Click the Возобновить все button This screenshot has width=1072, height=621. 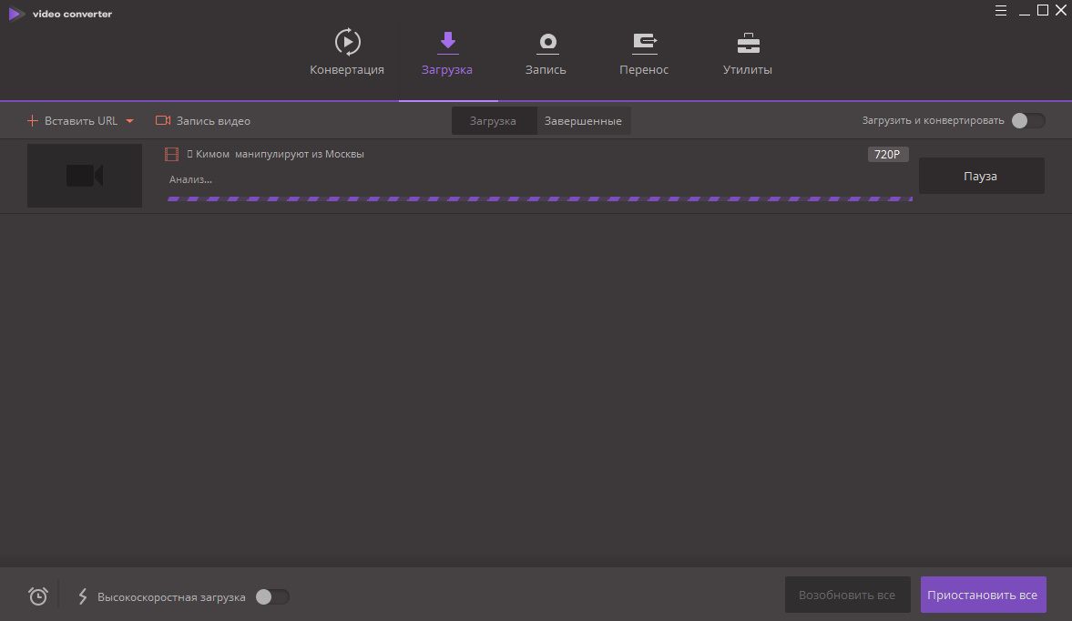point(847,595)
